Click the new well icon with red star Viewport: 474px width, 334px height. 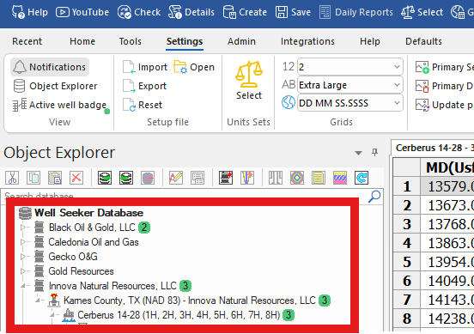pyautogui.click(x=247, y=178)
